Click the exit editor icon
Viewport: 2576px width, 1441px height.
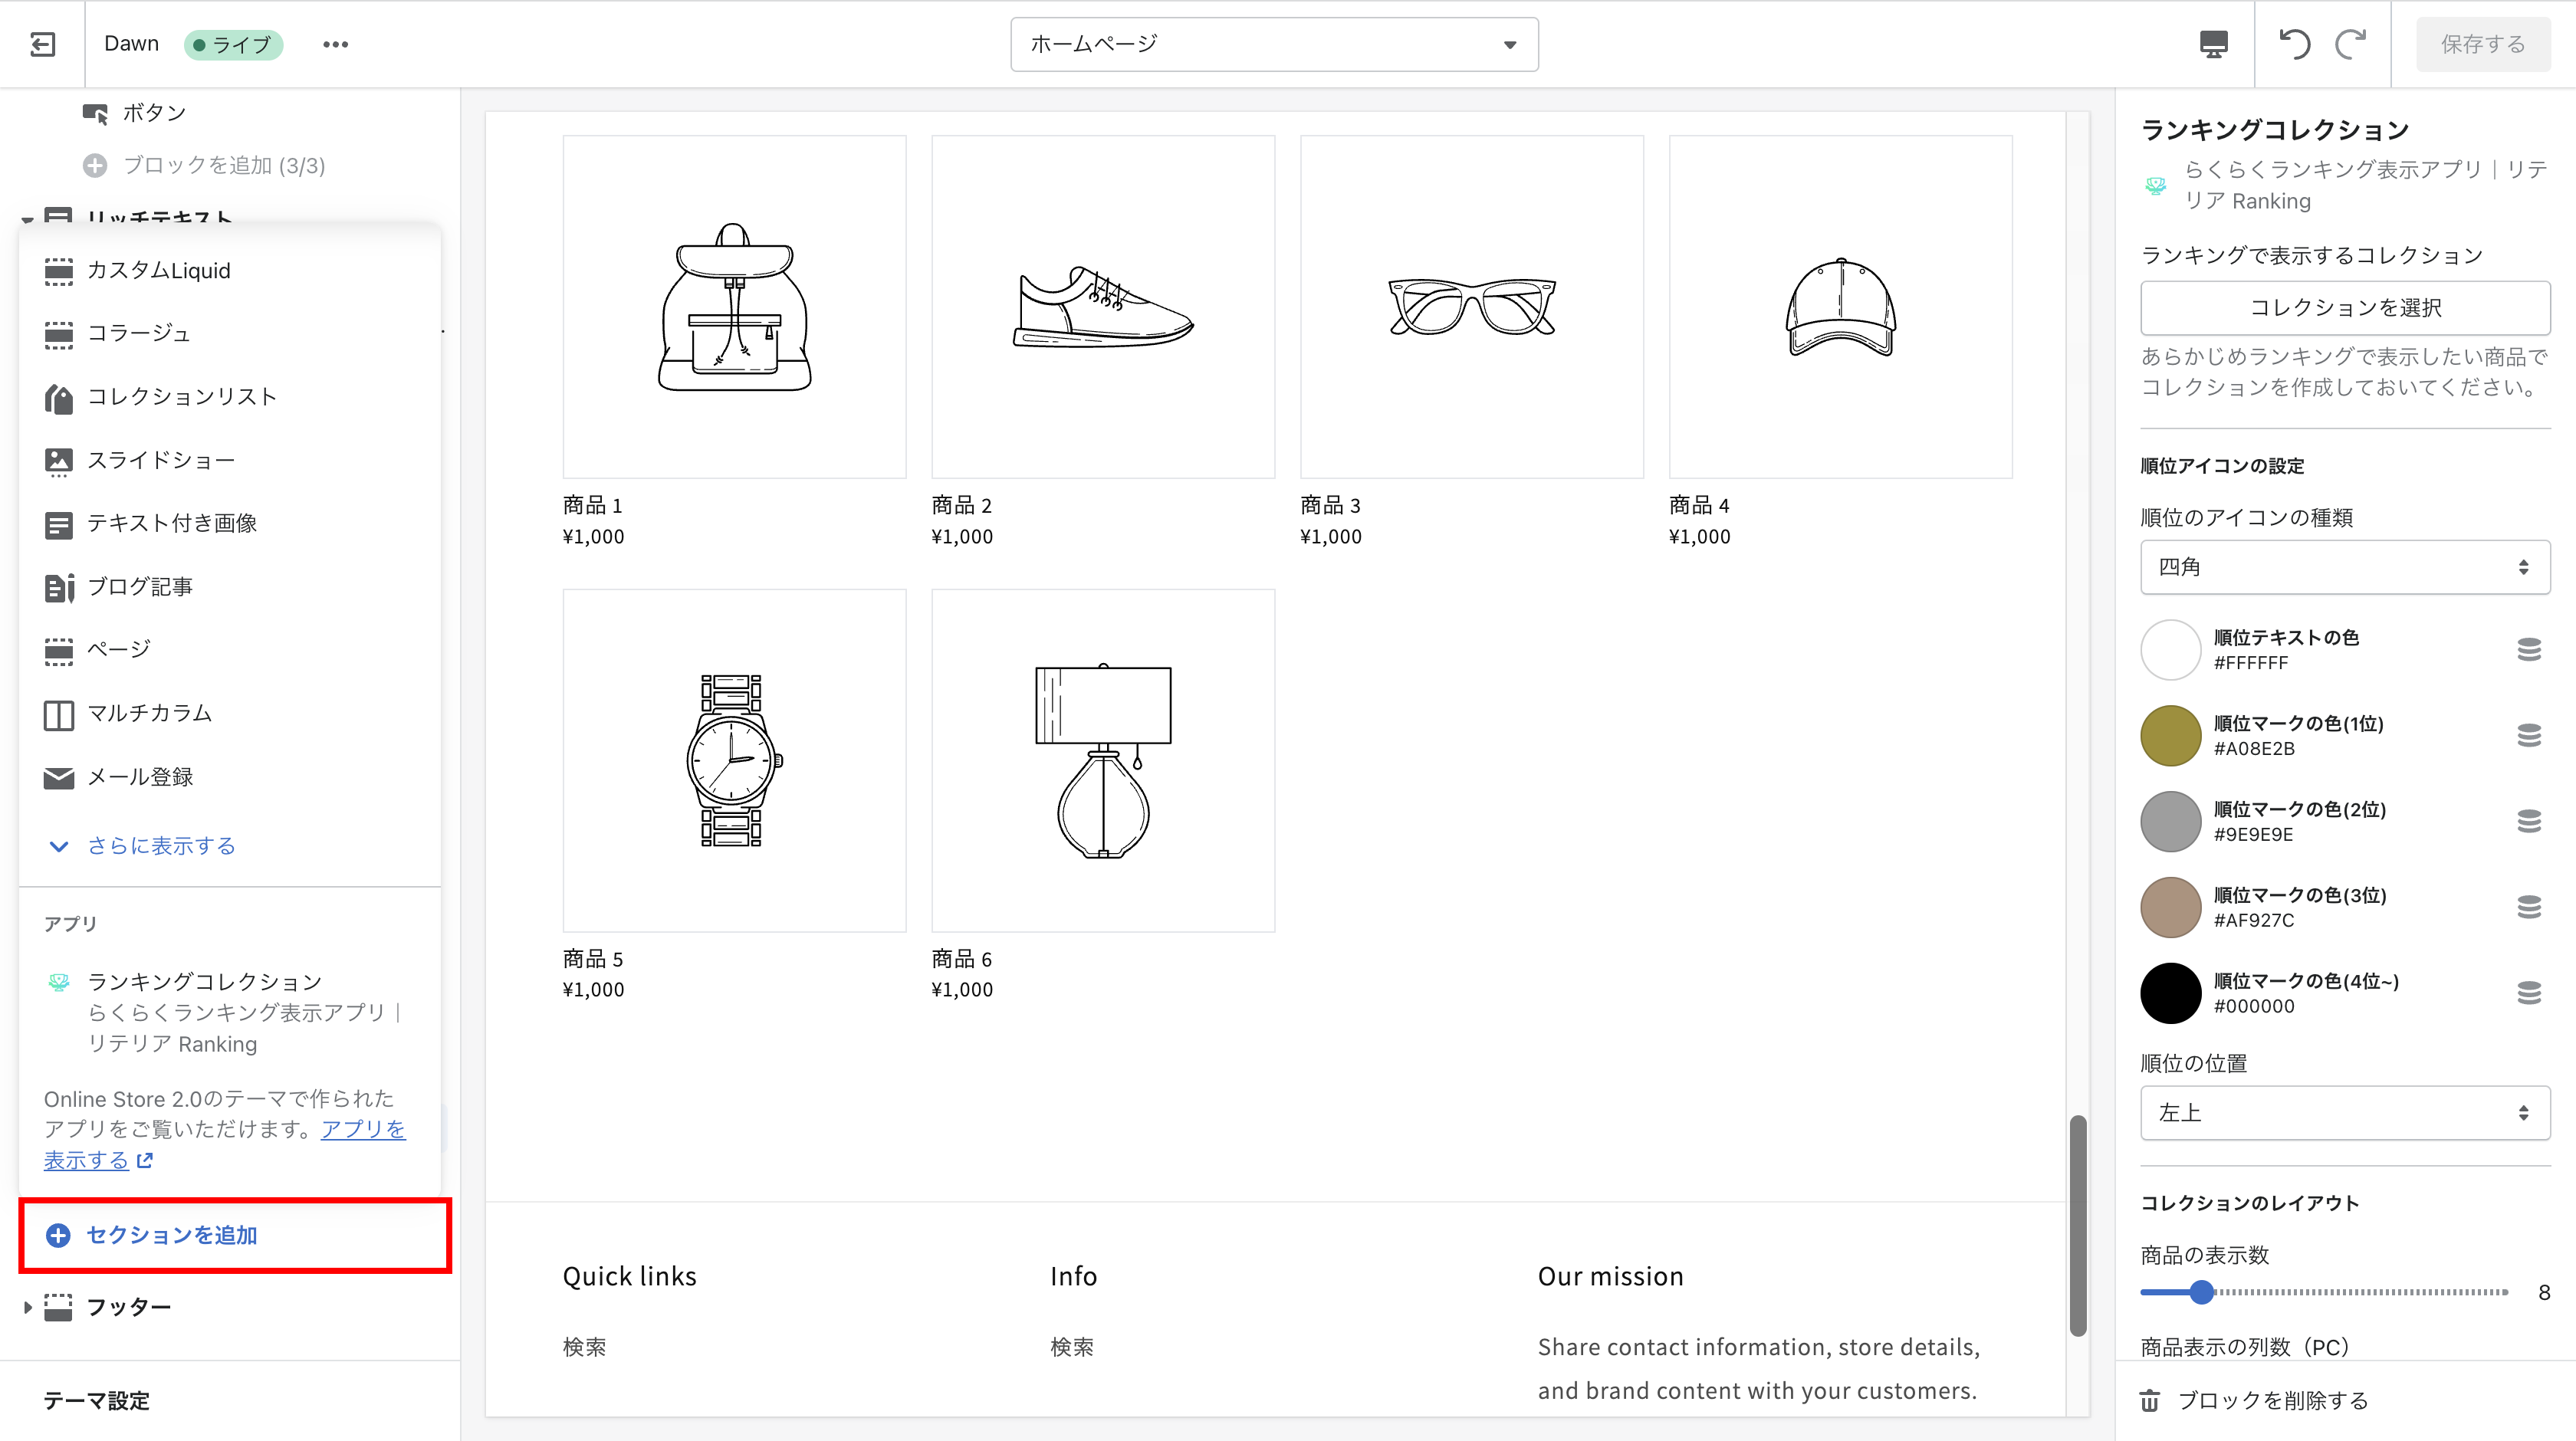[42, 44]
